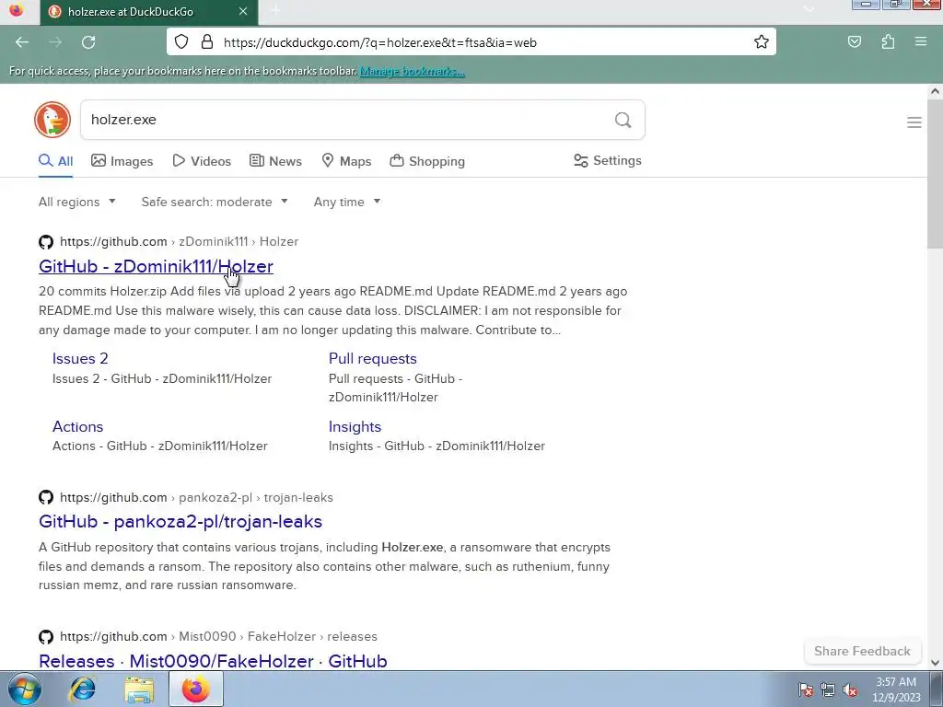Open a new tab with plus button

(275, 11)
